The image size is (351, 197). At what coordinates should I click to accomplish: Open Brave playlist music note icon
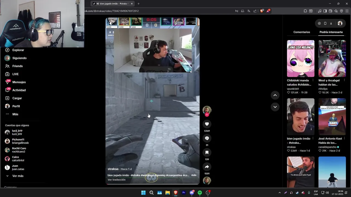319,11
